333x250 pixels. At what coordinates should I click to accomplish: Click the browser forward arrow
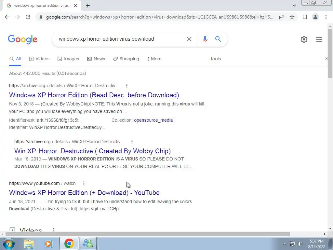point(18,17)
